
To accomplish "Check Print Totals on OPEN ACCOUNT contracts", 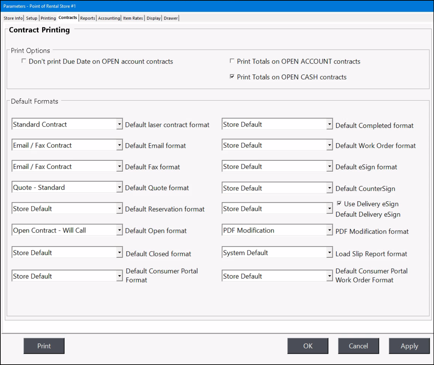I will point(232,61).
